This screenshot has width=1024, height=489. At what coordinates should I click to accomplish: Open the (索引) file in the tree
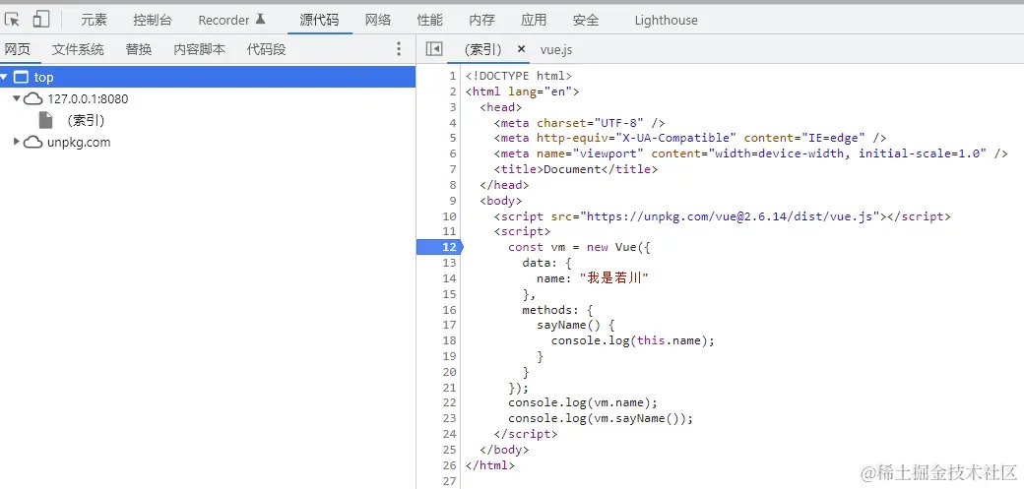click(86, 121)
